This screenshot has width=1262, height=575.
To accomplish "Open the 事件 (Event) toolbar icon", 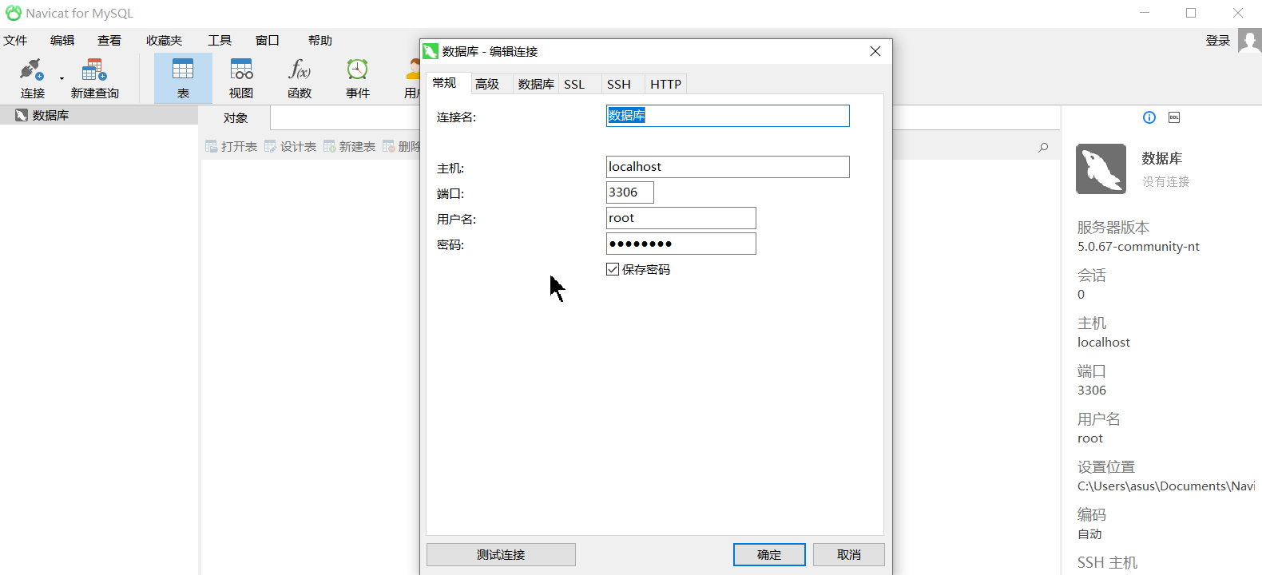I will [x=358, y=78].
